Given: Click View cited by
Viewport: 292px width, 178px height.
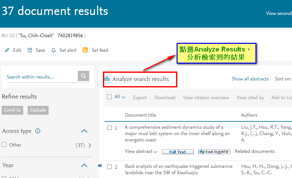Looking at the screenshot, I should click(x=250, y=98).
